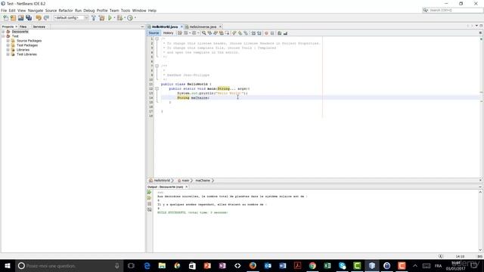
Task: Open the Tools menu
Action: (x=126, y=11)
